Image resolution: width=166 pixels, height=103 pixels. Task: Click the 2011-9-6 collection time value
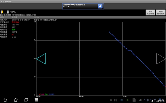pyautogui.click(x=20, y=20)
